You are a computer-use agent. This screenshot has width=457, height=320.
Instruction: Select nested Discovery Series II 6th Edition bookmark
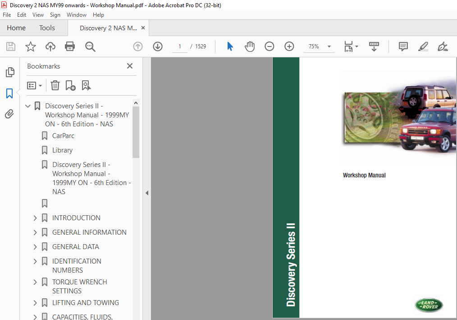pyautogui.click(x=91, y=178)
